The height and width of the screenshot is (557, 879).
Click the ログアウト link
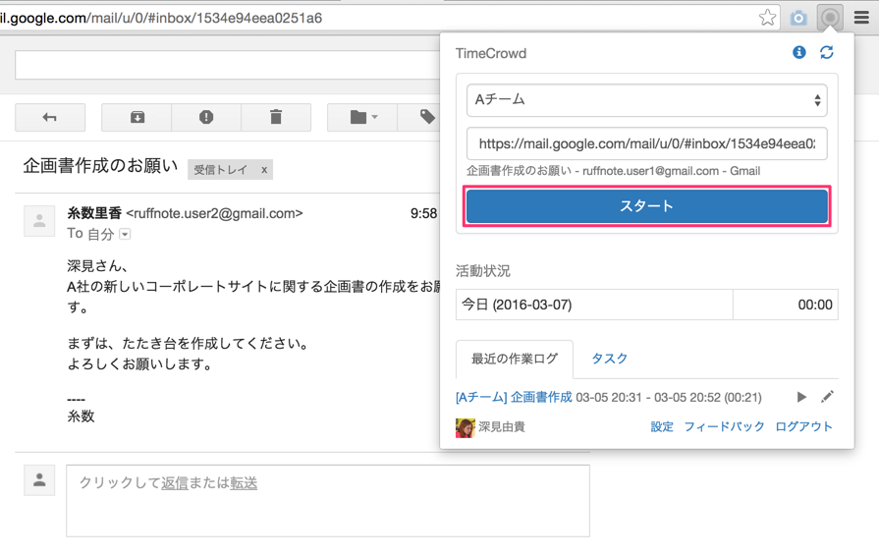[x=803, y=426]
